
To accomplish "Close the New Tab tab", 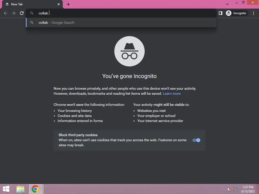I will pos(59,4).
